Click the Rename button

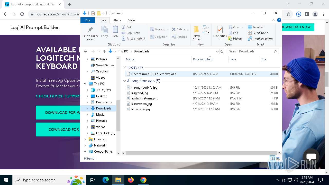tap(179, 37)
